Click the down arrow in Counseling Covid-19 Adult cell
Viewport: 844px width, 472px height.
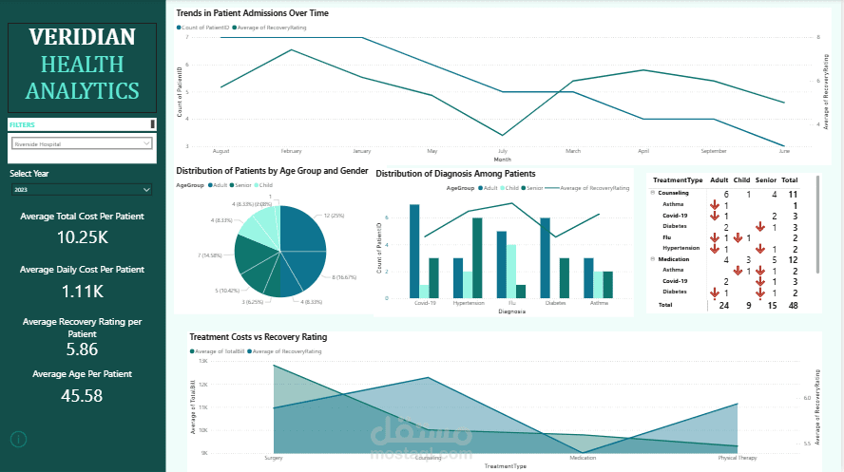point(715,216)
